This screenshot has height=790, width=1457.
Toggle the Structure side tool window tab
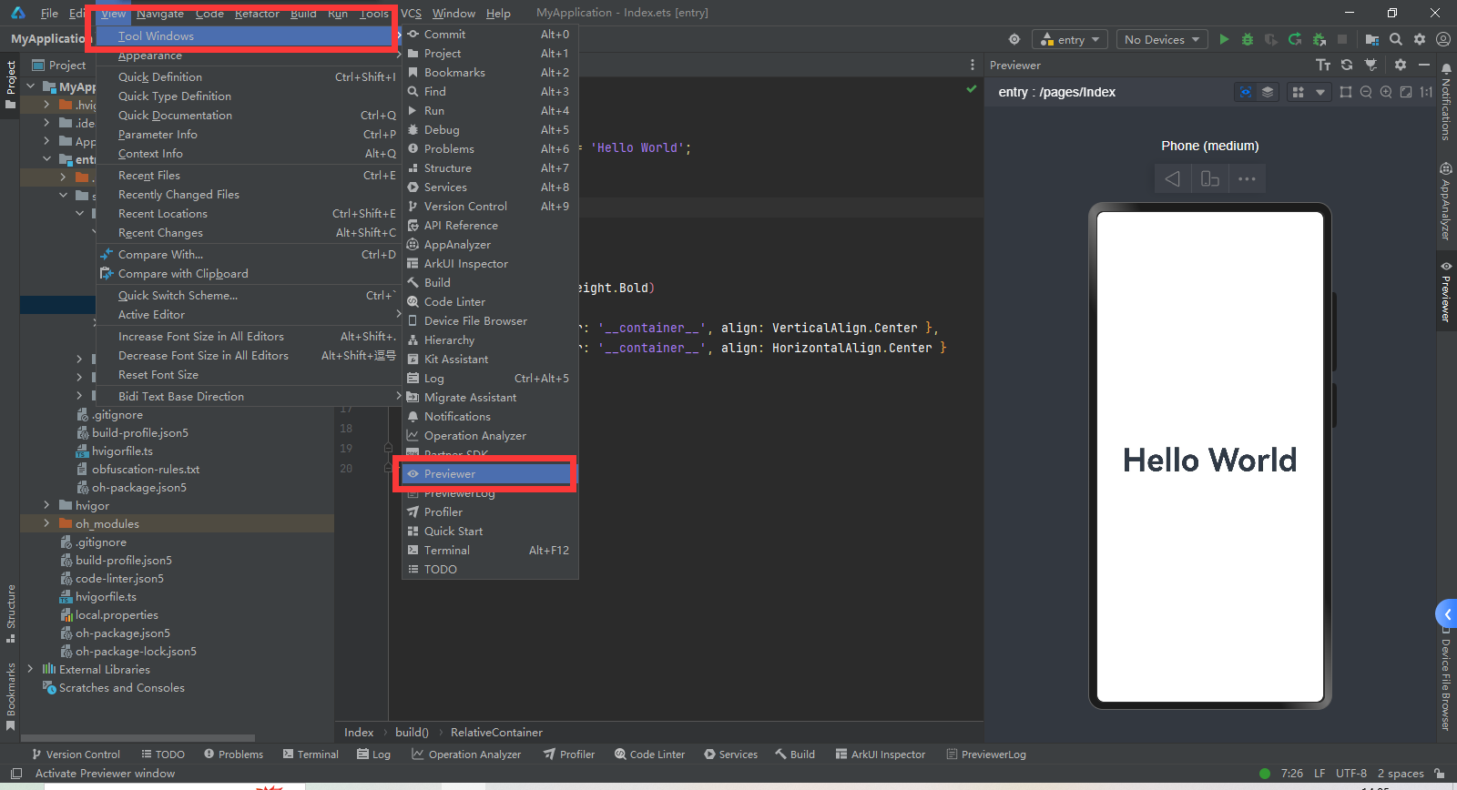[11, 613]
